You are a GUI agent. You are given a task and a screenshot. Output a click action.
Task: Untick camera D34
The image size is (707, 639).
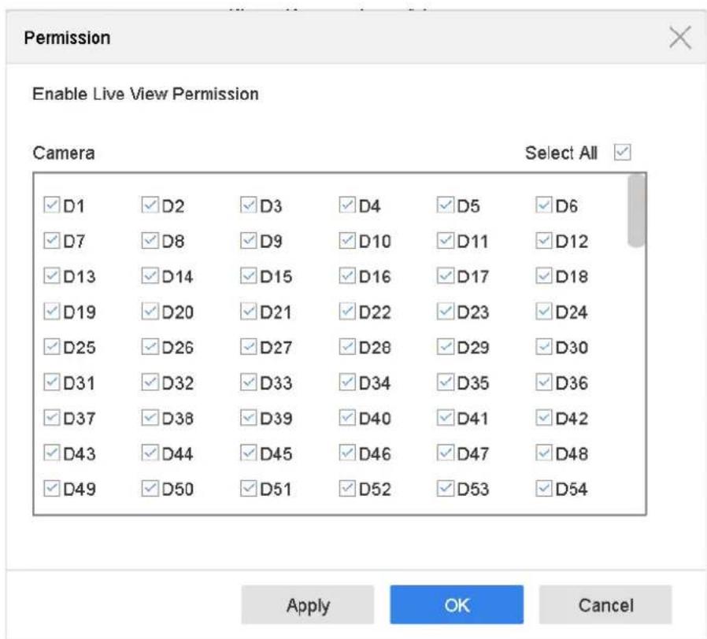tap(347, 382)
